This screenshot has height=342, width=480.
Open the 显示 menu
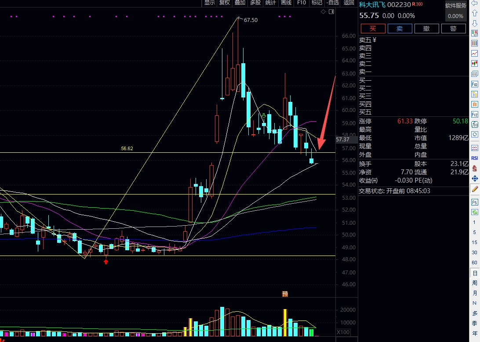210,3
